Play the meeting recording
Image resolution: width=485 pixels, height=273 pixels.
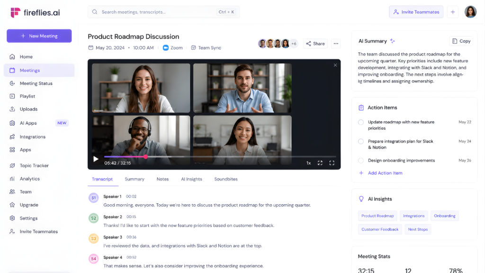[x=96, y=159]
